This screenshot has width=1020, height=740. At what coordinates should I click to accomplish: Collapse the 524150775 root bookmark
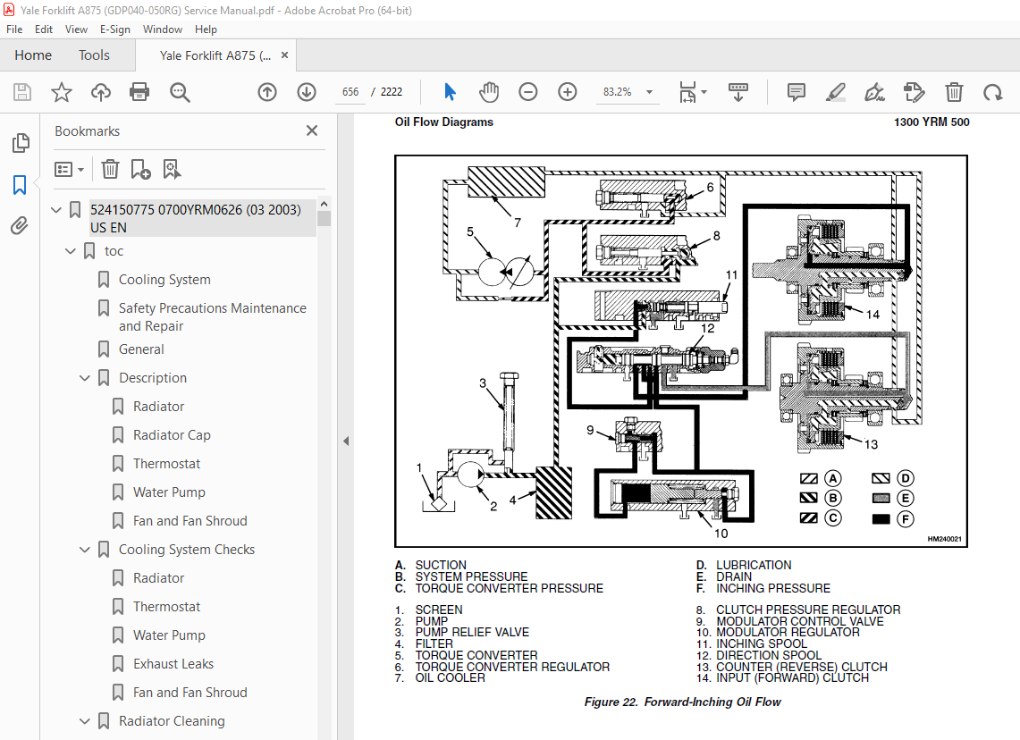click(56, 210)
